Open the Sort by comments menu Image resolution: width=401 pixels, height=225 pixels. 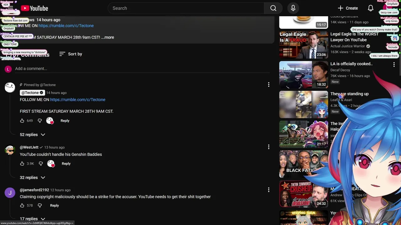(71, 54)
